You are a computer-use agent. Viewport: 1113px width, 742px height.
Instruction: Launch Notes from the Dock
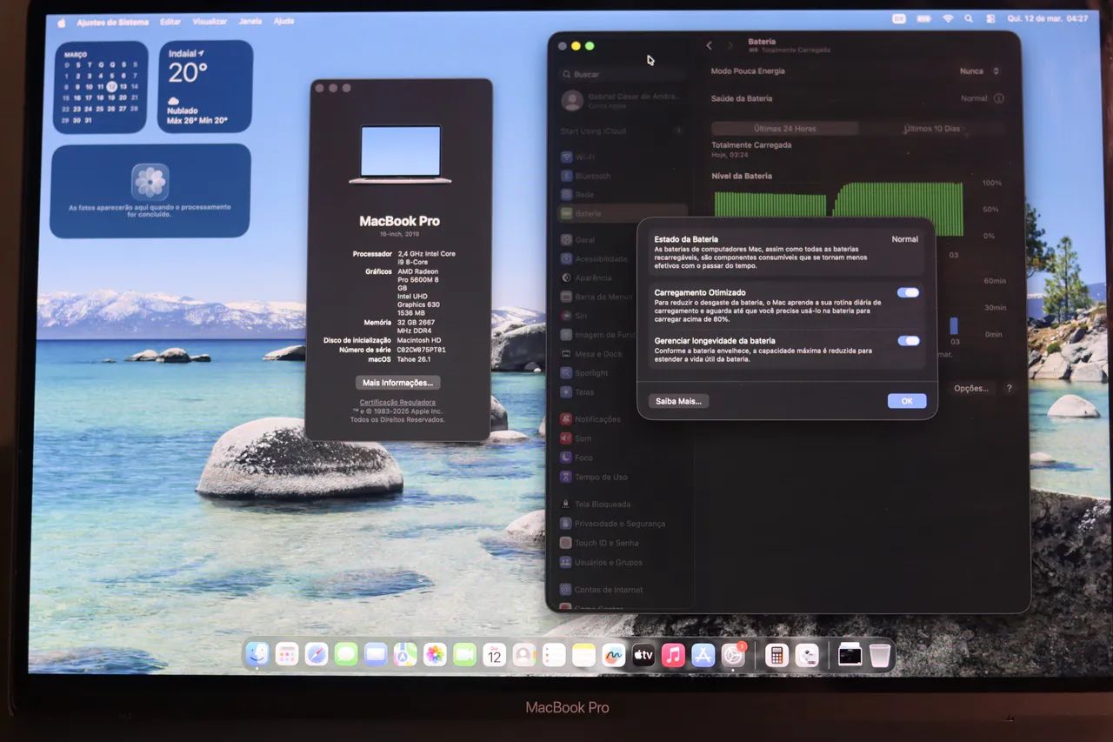click(583, 654)
